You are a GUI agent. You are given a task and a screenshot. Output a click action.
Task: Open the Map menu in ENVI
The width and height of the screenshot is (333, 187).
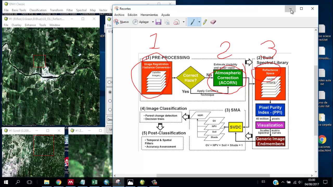(x=93, y=10)
